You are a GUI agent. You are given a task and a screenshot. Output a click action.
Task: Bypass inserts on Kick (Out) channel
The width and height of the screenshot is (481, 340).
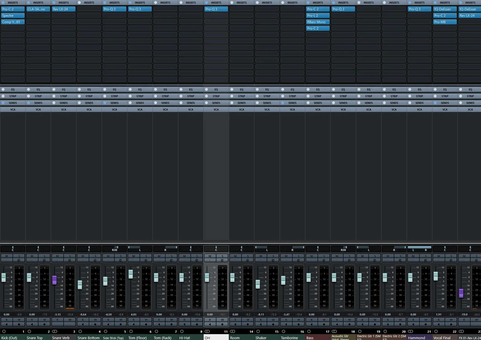pos(3,3)
